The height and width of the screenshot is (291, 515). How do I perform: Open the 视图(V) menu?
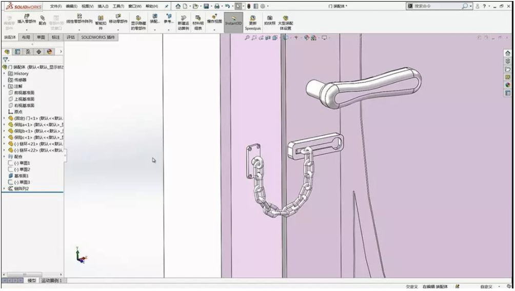[x=87, y=6]
